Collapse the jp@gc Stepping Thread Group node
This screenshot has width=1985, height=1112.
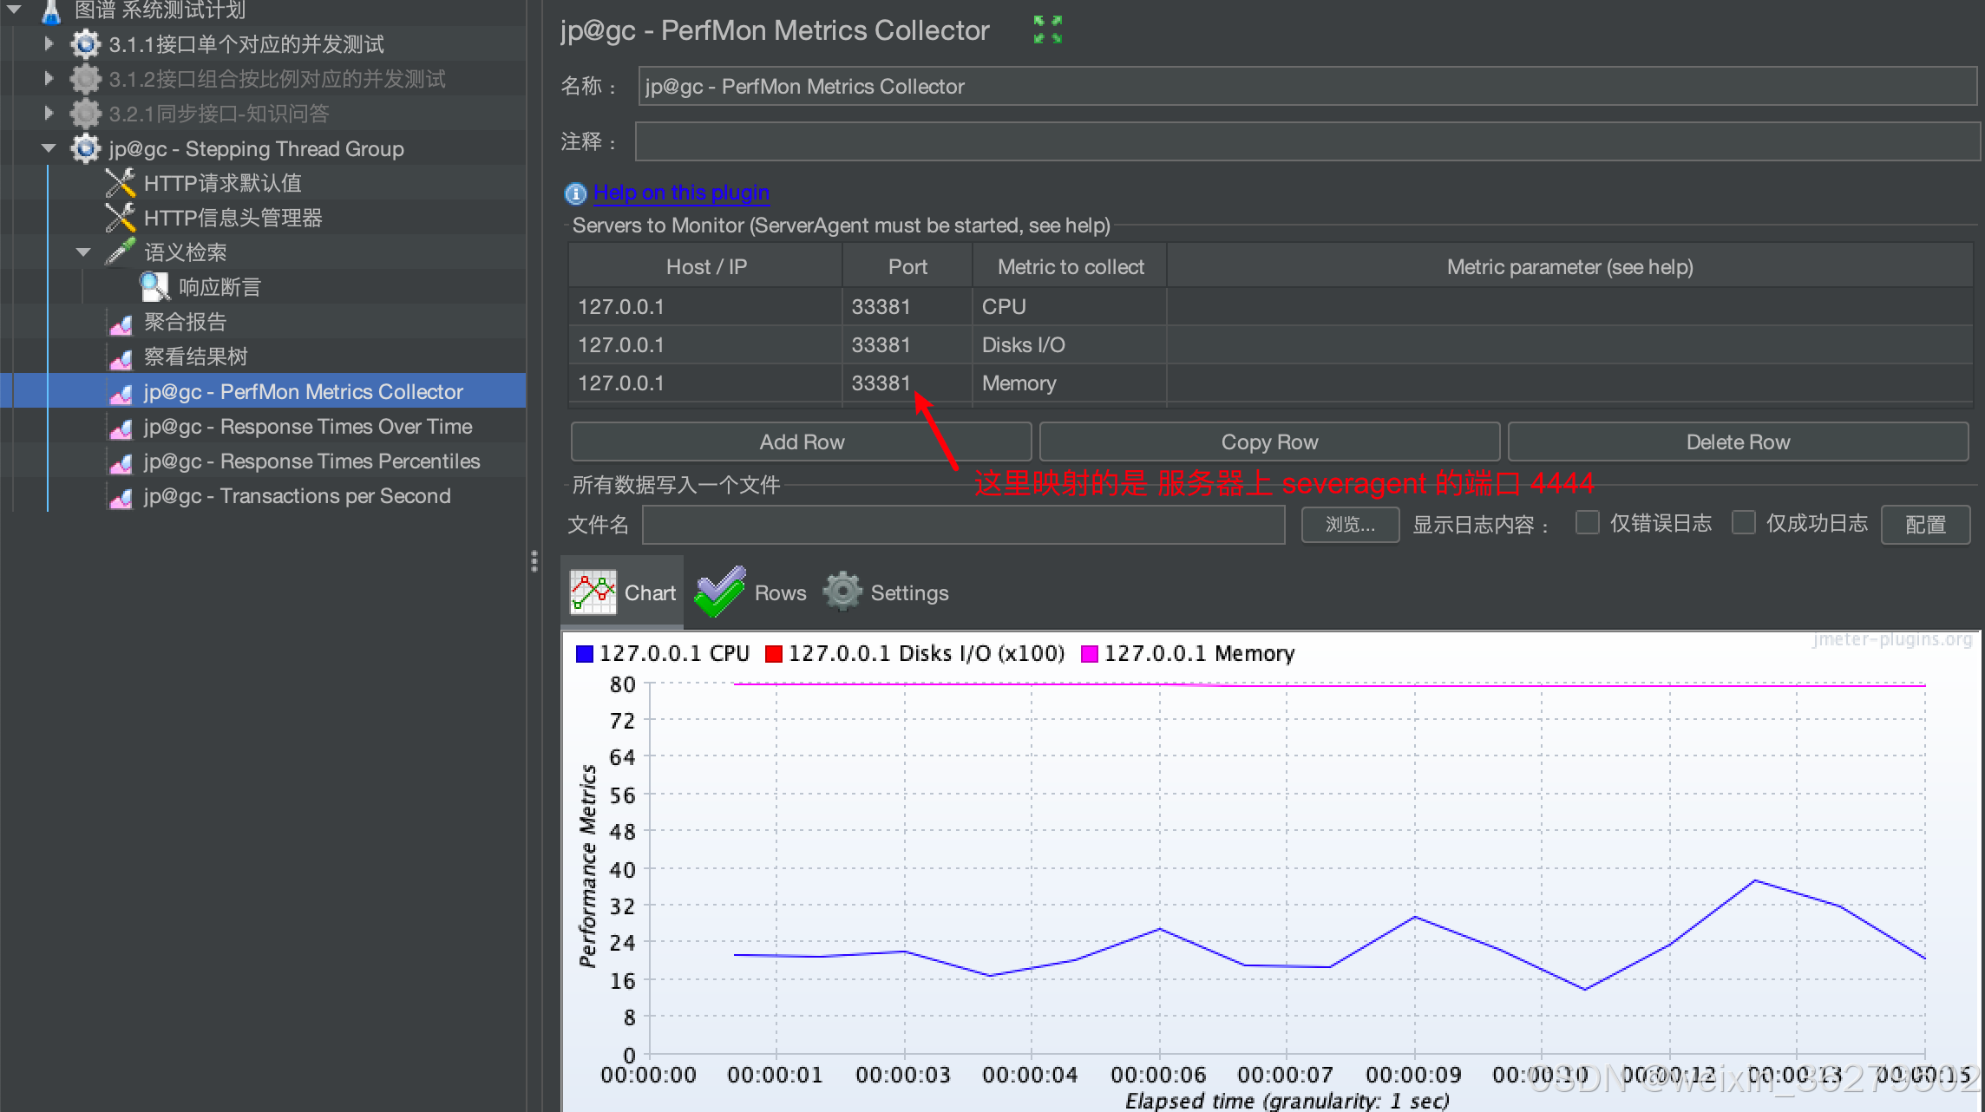(x=49, y=147)
